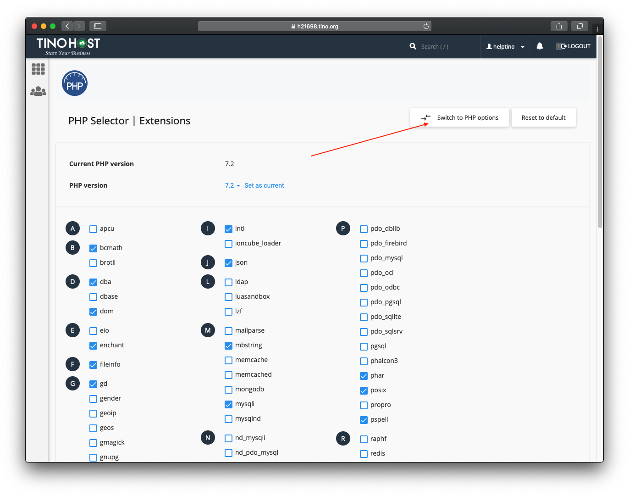
Task: Click the Safari address bar h21698.tino.org
Action: (314, 26)
